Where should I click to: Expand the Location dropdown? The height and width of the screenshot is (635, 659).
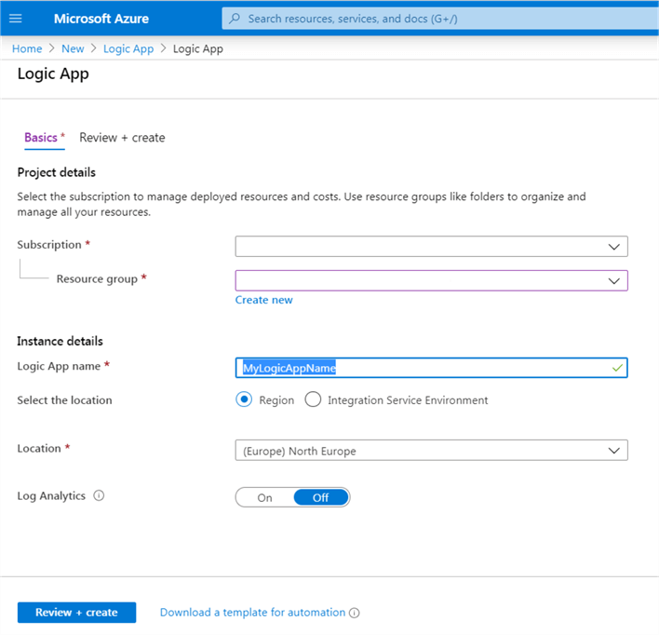coord(431,451)
